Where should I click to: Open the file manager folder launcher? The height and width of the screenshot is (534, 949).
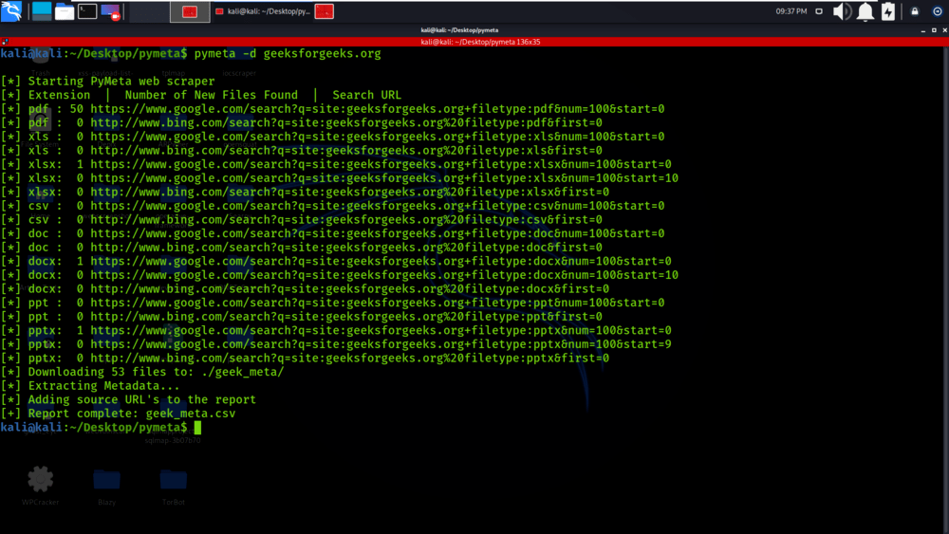point(65,11)
